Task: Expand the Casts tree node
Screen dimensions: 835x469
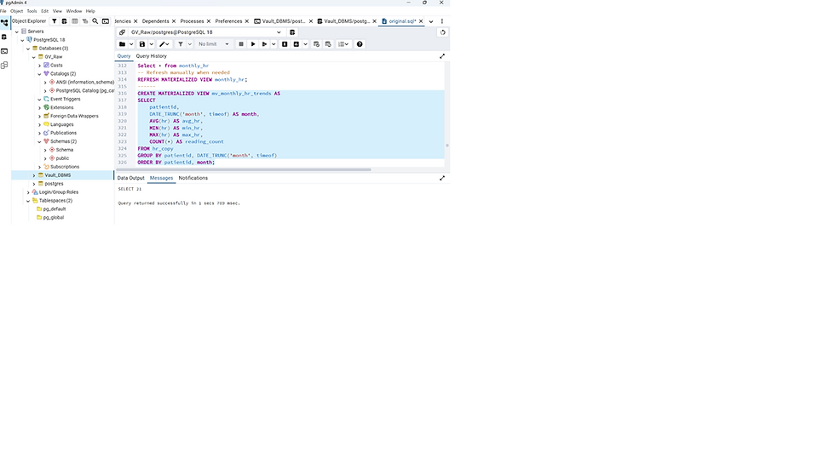Action: 39,66
